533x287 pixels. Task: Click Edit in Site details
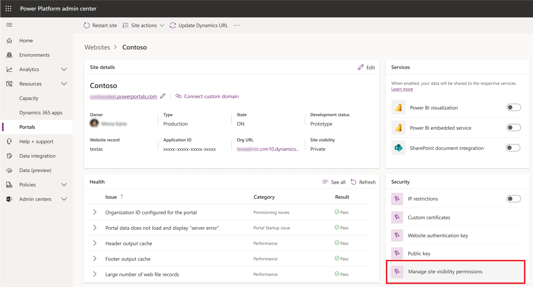click(x=366, y=67)
